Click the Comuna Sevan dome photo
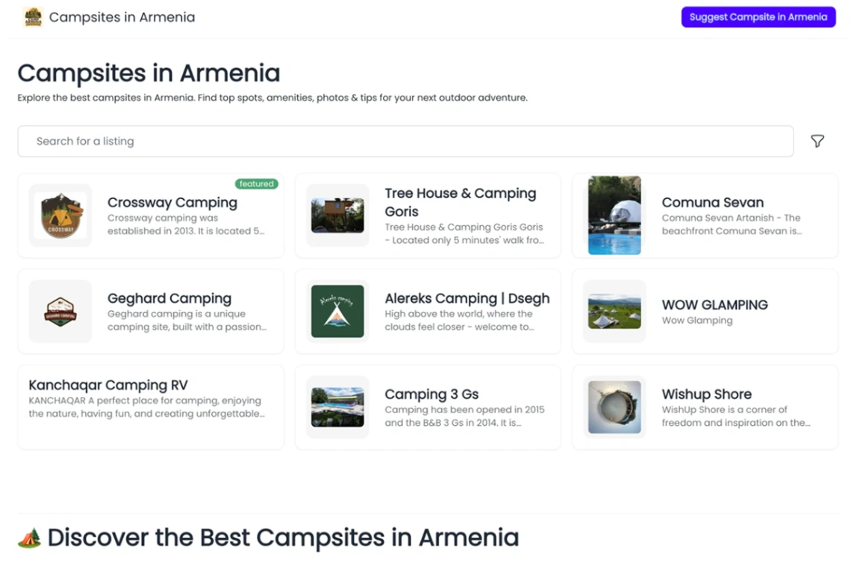 pos(614,216)
